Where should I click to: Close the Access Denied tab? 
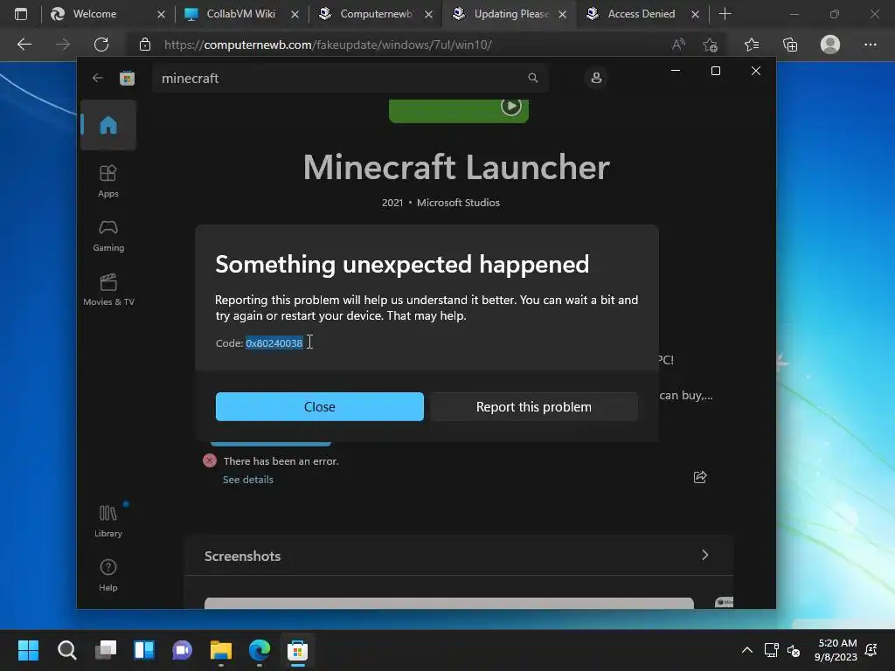click(695, 14)
